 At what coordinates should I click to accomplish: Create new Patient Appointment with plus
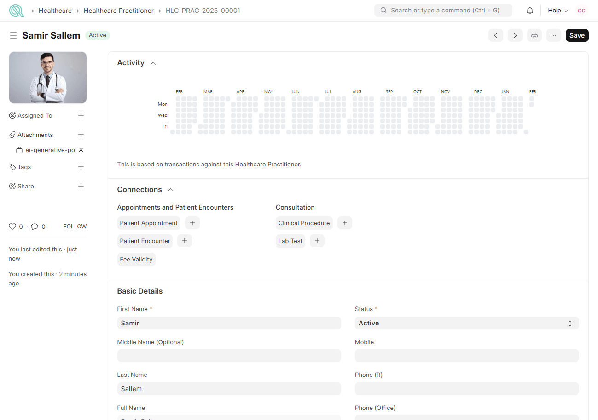[192, 223]
